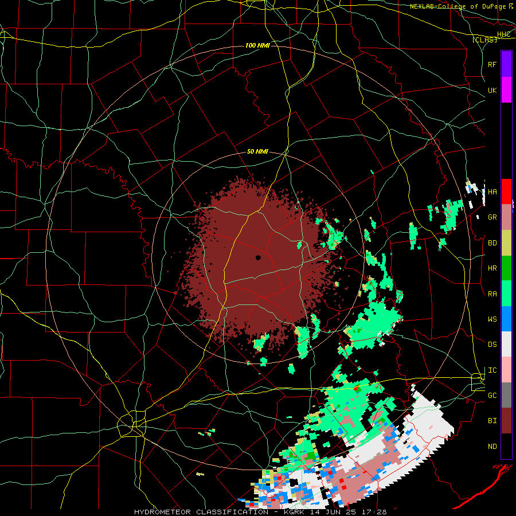Image resolution: width=516 pixels, height=516 pixels.
Task: Click the BI legend label
Action: (x=492, y=421)
